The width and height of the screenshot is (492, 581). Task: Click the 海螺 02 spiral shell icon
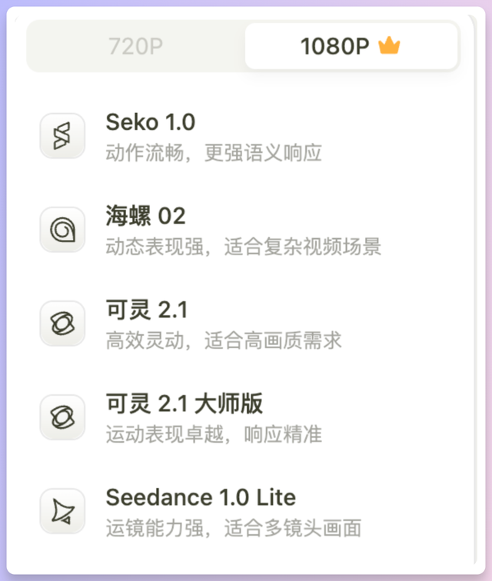point(61,229)
